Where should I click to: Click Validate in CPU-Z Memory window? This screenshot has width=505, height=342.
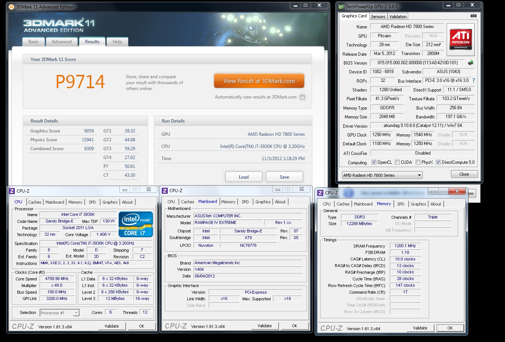[x=420, y=328]
